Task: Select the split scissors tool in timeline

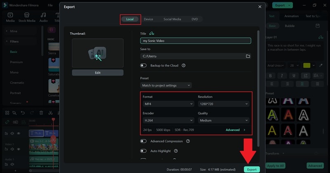Action: click(50, 113)
